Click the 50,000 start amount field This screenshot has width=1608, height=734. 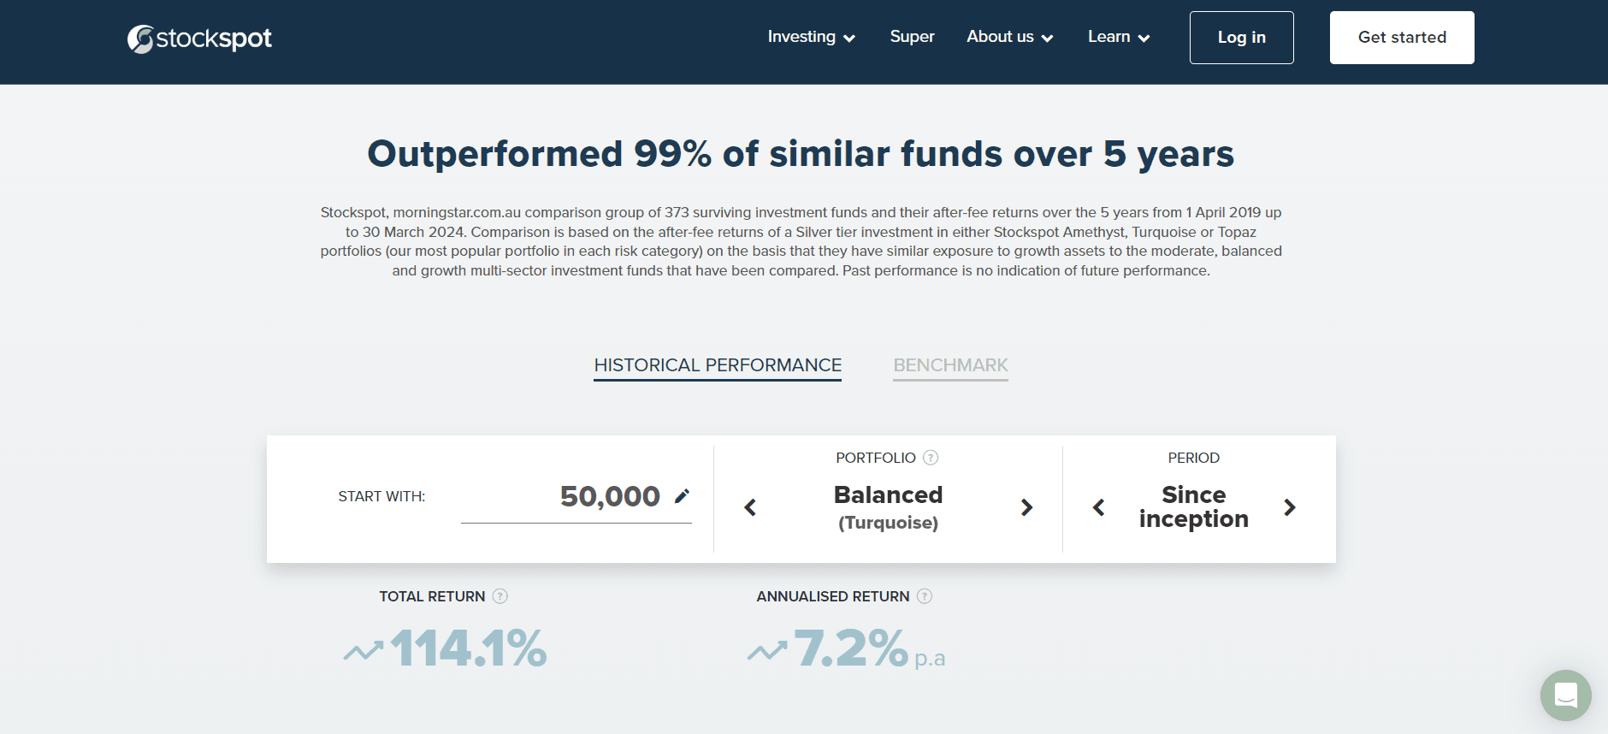click(576, 497)
